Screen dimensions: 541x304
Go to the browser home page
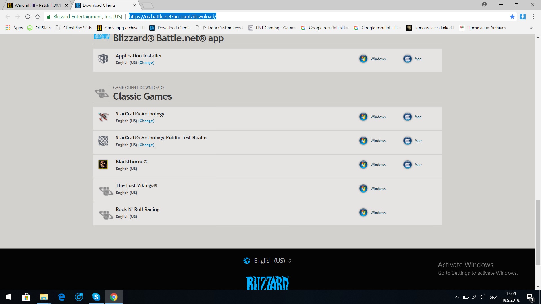click(x=37, y=17)
